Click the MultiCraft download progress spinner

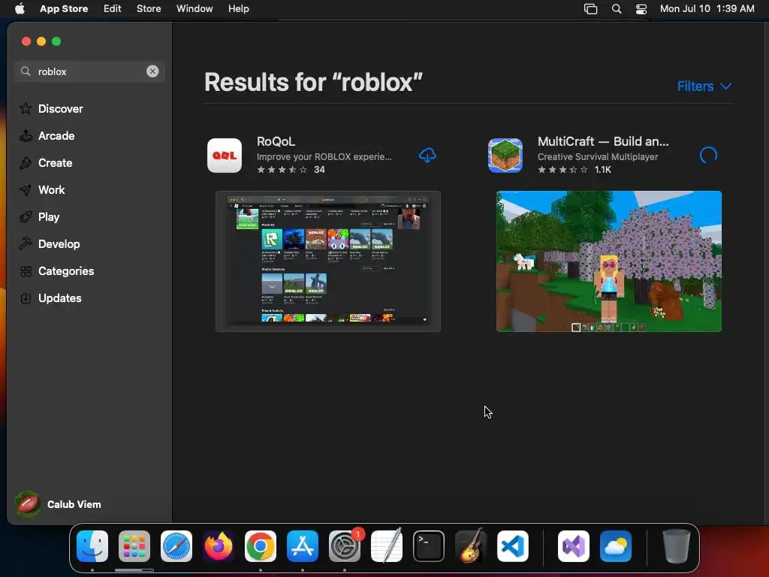tap(708, 156)
